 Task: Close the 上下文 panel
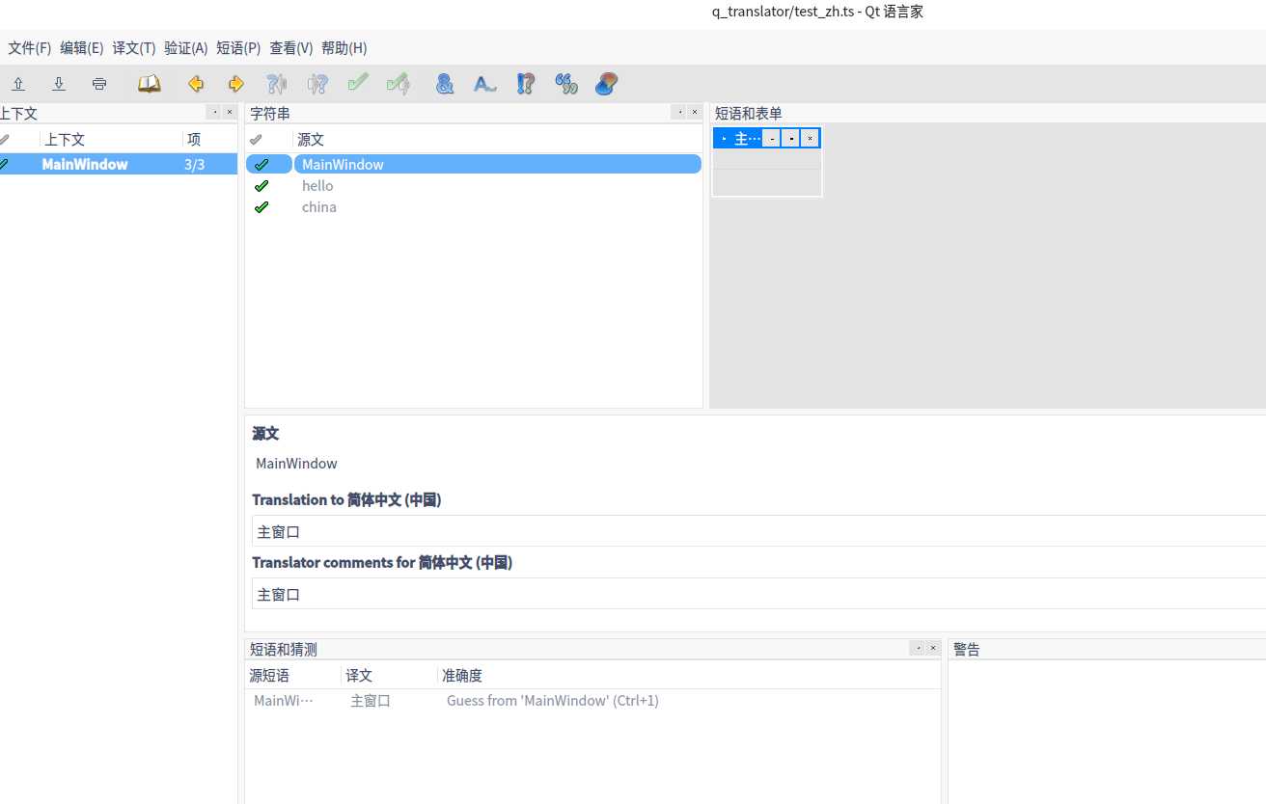[229, 112]
